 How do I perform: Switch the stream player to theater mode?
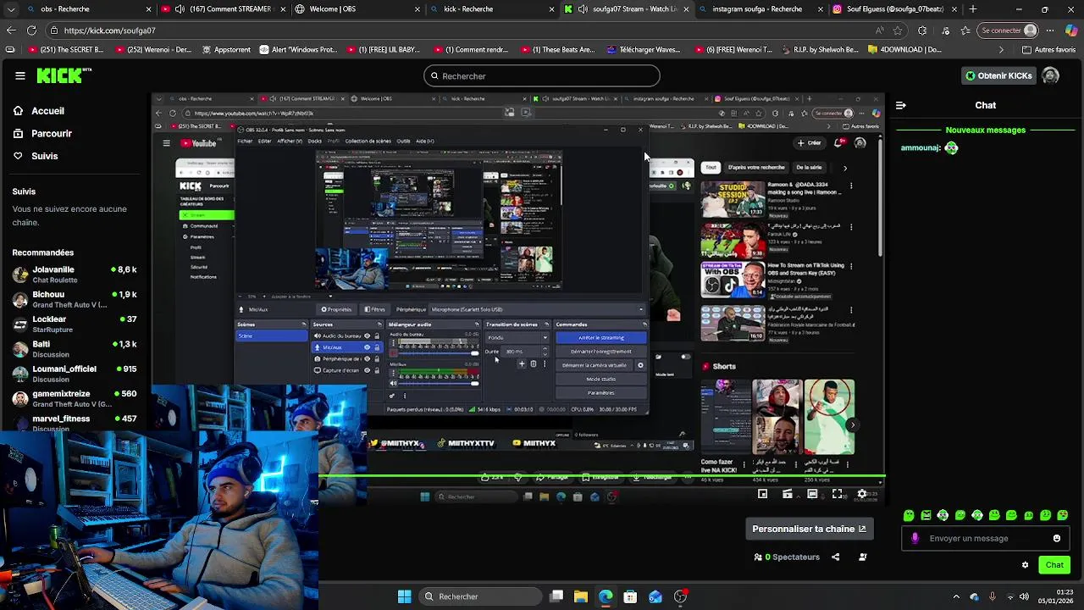(812, 494)
